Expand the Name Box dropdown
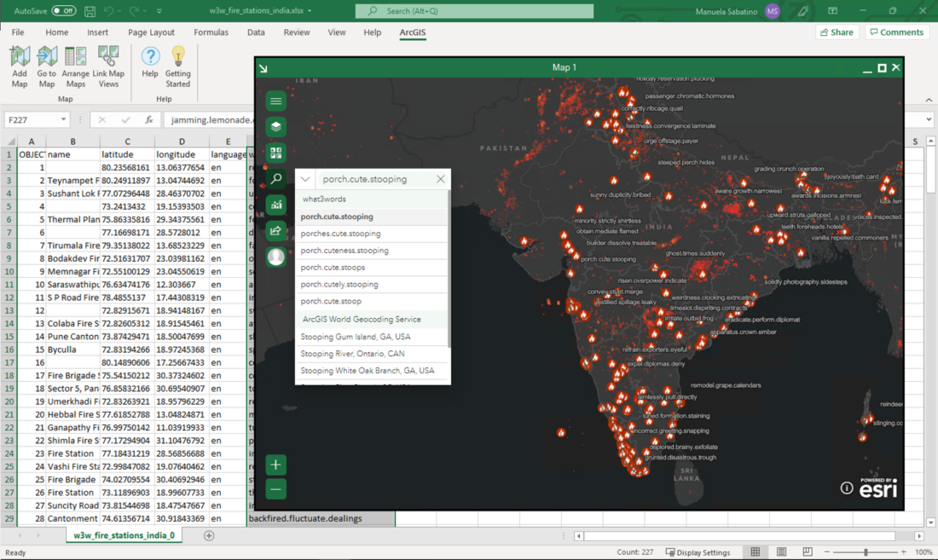 63,119
